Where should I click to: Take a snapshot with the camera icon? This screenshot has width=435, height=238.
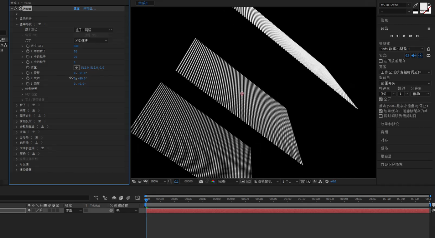pyautogui.click(x=201, y=181)
